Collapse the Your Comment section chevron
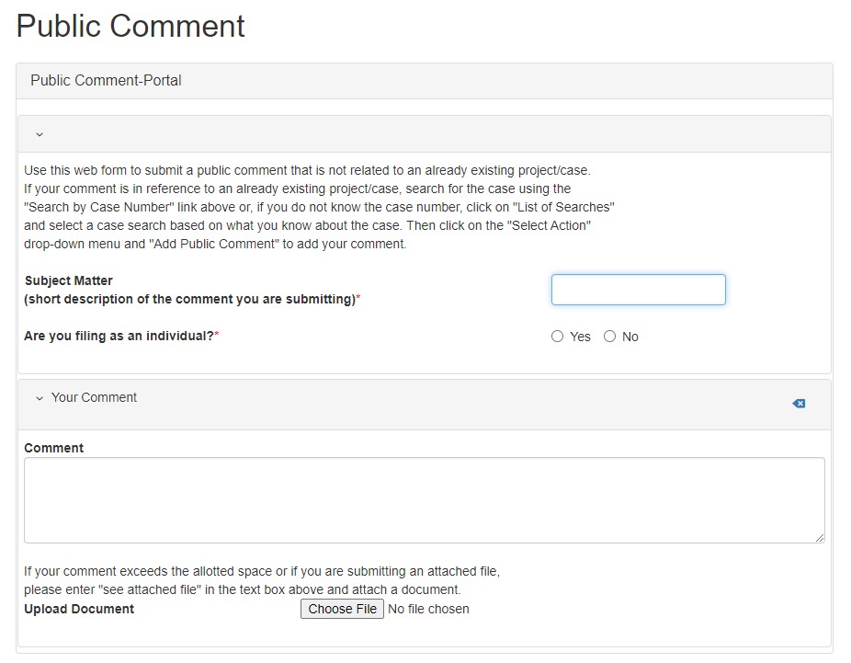Screen dimensions: 851x663 (40, 398)
